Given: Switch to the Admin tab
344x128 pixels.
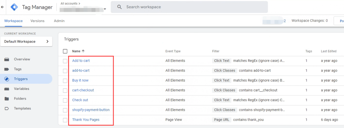Looking at the screenshot, I should tap(59, 21).
